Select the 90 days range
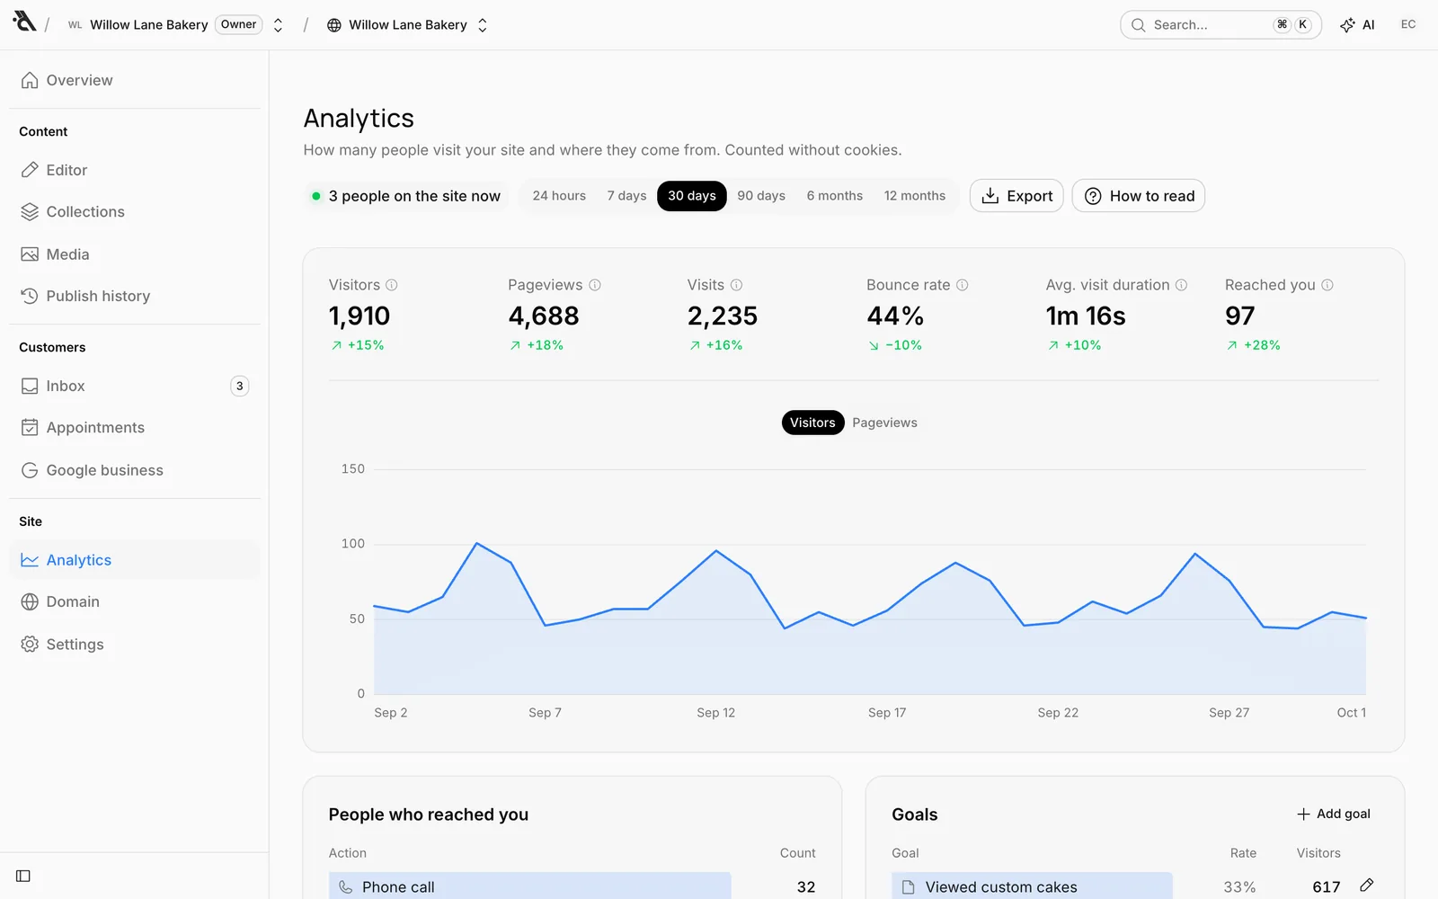 (x=761, y=196)
